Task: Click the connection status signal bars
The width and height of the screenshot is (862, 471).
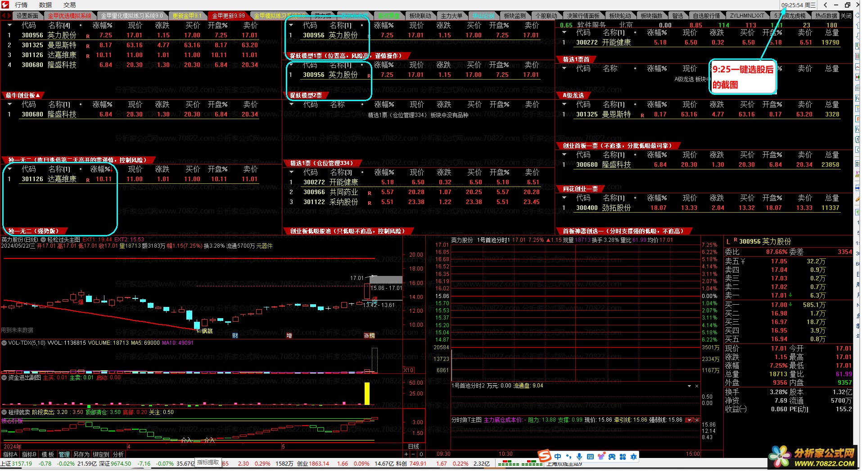Action: click(x=520, y=463)
